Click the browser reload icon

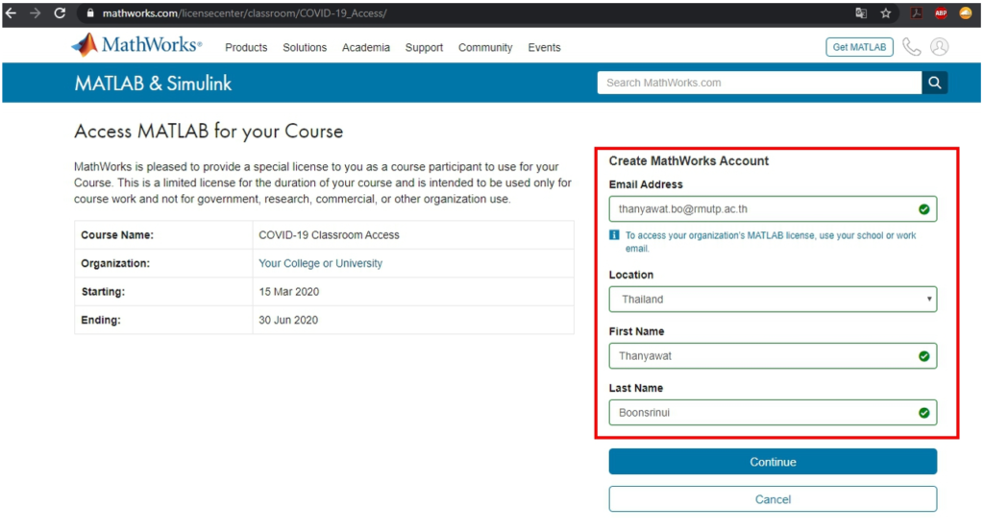pyautogui.click(x=60, y=13)
